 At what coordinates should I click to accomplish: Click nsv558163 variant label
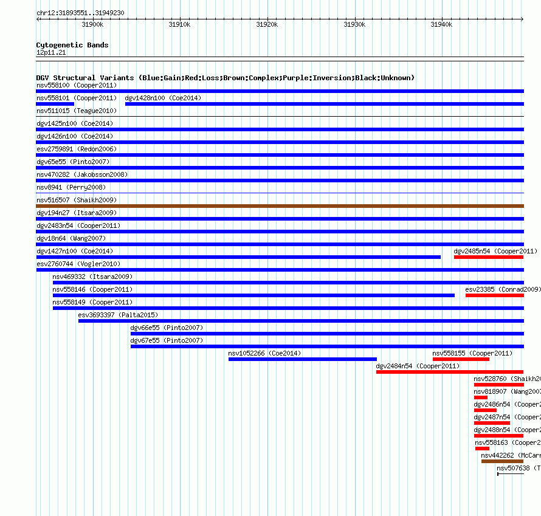click(508, 442)
